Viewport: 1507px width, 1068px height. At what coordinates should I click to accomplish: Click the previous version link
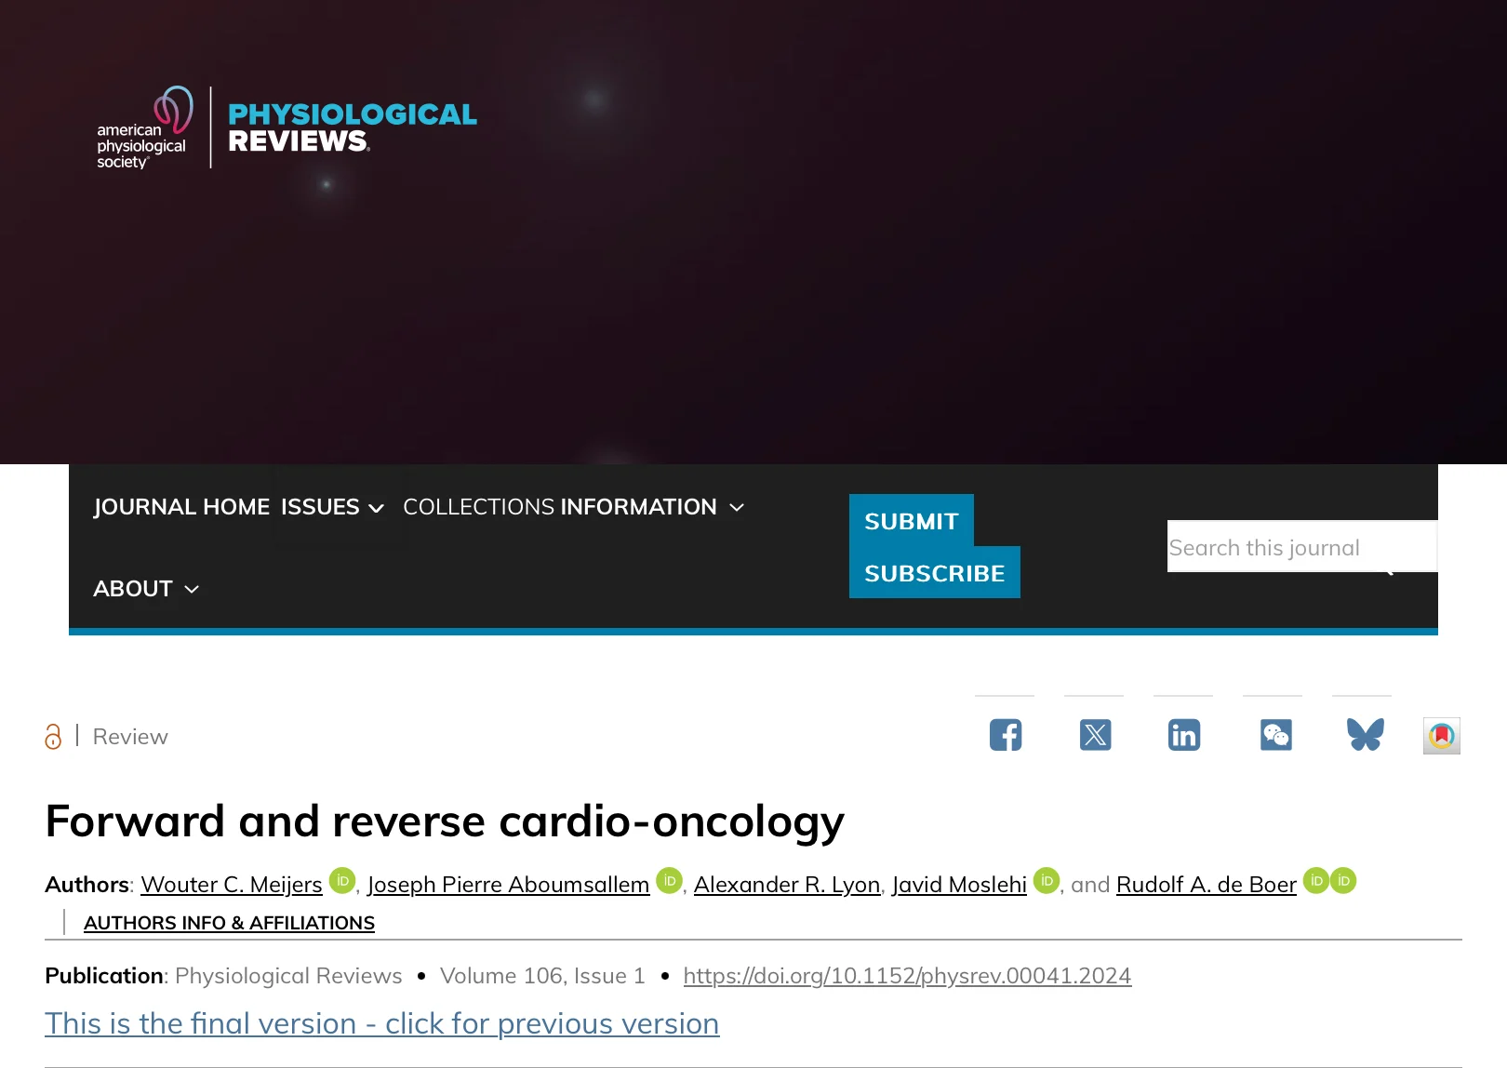[x=381, y=1023]
